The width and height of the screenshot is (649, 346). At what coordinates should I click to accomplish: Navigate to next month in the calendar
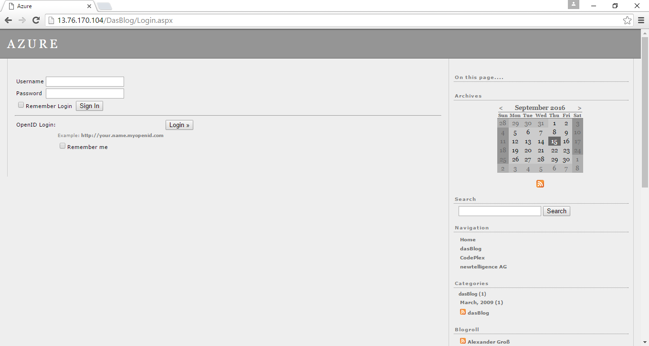[x=580, y=108]
